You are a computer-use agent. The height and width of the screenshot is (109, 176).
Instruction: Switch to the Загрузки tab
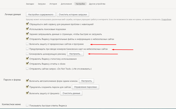41,4
